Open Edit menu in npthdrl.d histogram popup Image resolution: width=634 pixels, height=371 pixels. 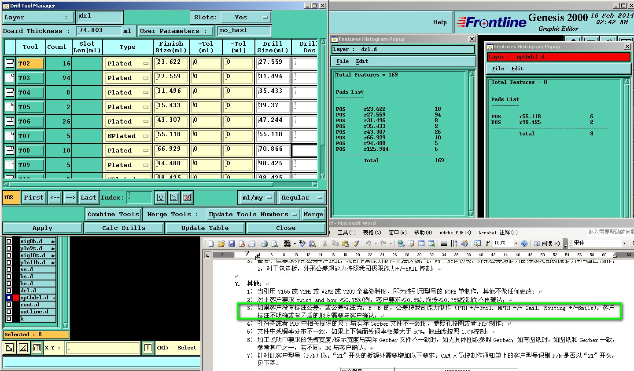(x=517, y=69)
